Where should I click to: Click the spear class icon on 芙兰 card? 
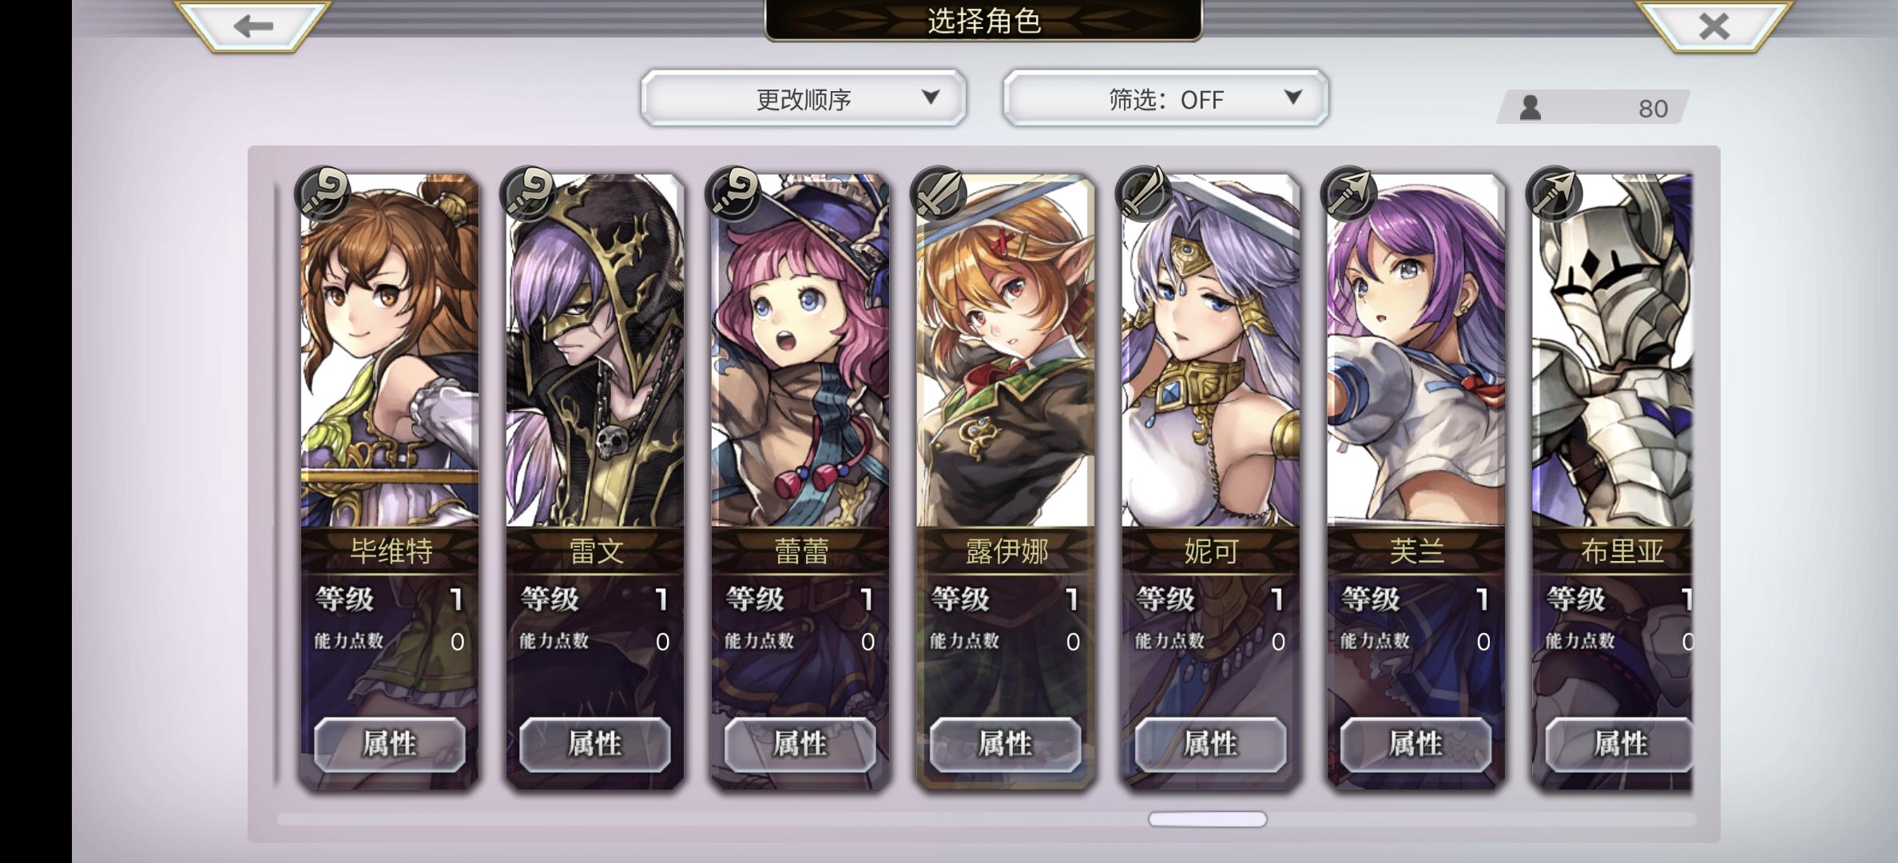tap(1349, 194)
